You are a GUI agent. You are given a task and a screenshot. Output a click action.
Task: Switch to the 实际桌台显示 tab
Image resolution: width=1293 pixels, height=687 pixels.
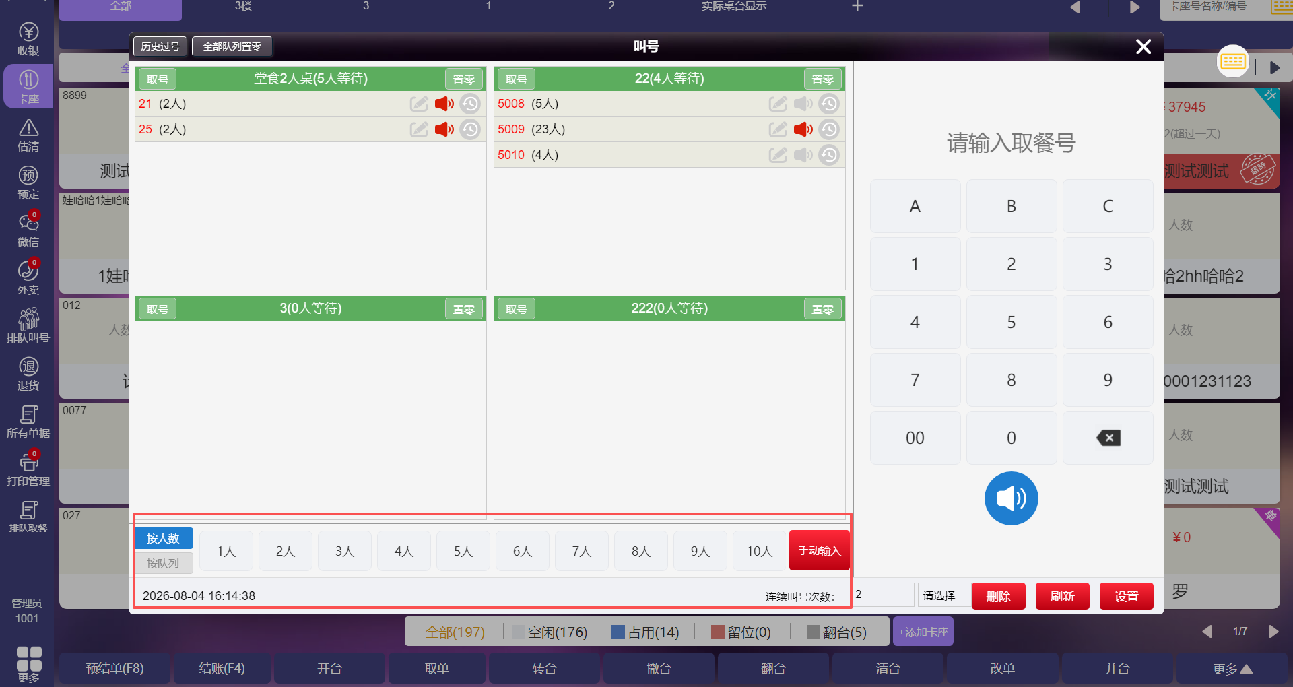coord(734,7)
